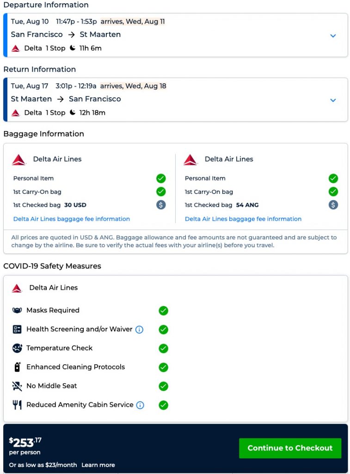Expand the St Maarten to San Francisco return details
Screen dimensions: 350x474
[333, 100]
